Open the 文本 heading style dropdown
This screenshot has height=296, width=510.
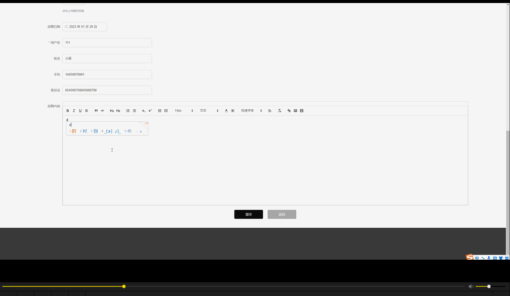[209, 111]
